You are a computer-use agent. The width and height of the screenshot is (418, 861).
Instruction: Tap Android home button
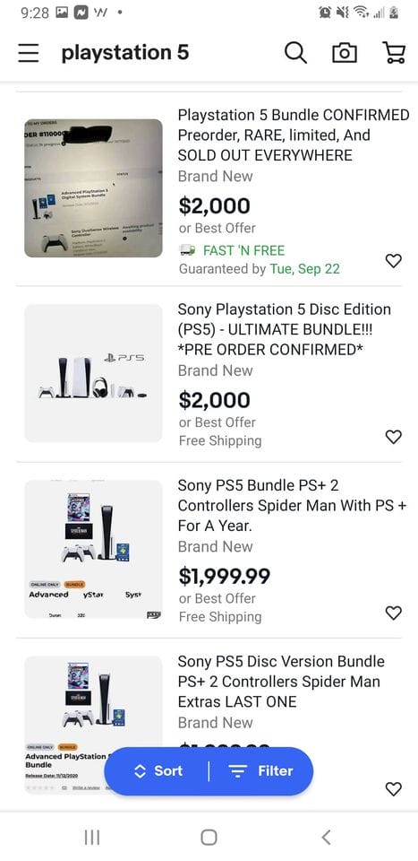(209, 837)
